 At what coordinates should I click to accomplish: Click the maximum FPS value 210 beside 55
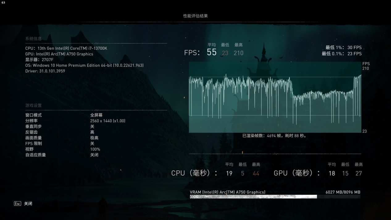point(239,53)
